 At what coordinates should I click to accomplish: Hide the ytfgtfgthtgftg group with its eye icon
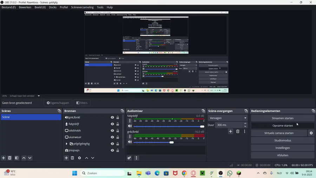pos(112,144)
